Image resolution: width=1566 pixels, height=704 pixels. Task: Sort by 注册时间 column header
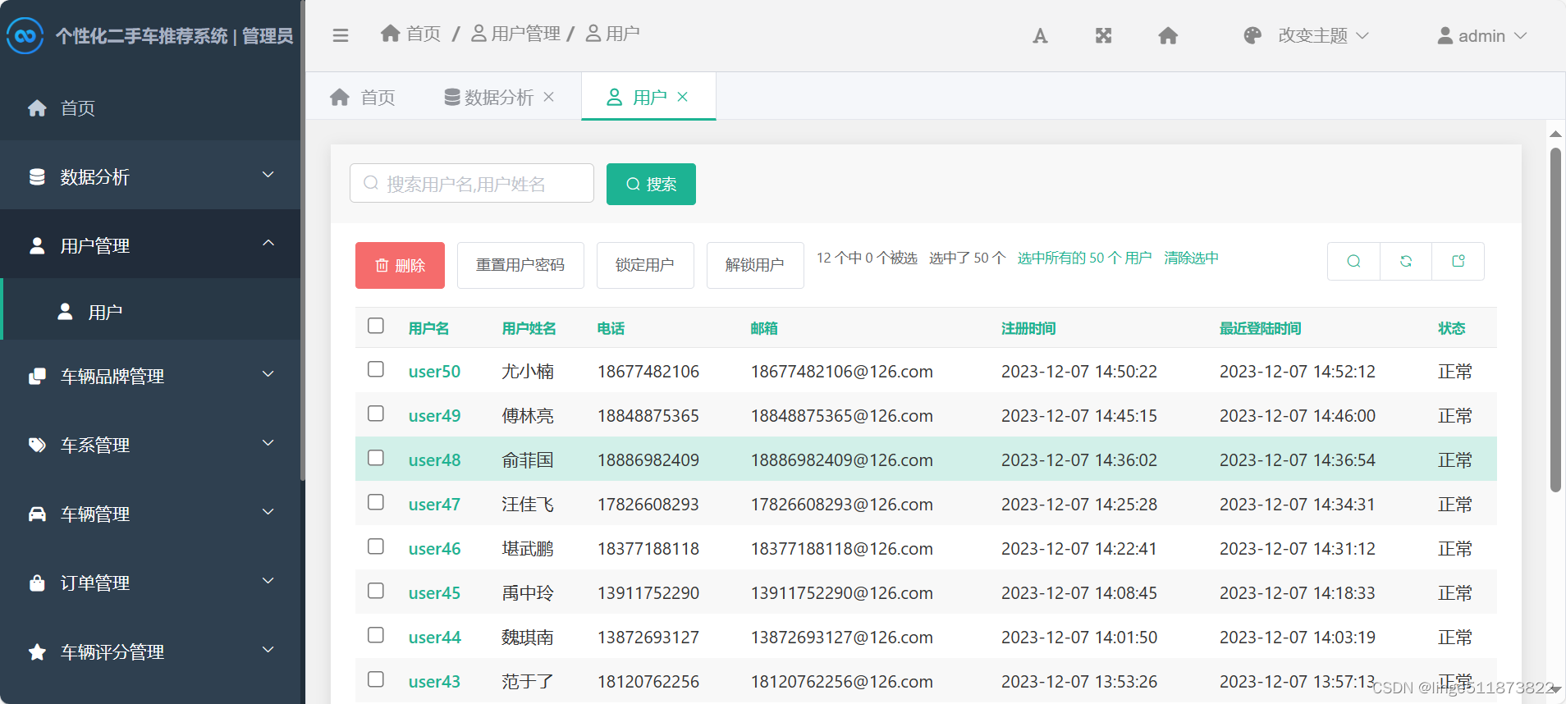pyautogui.click(x=1028, y=328)
